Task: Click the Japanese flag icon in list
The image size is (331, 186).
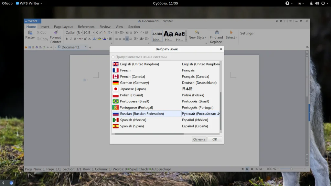Action: click(115, 89)
